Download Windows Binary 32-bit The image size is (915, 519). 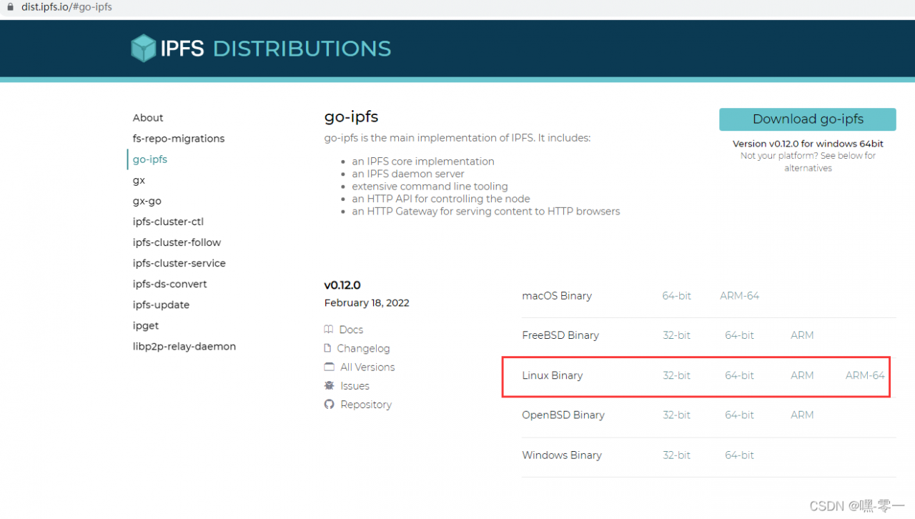pyautogui.click(x=676, y=455)
